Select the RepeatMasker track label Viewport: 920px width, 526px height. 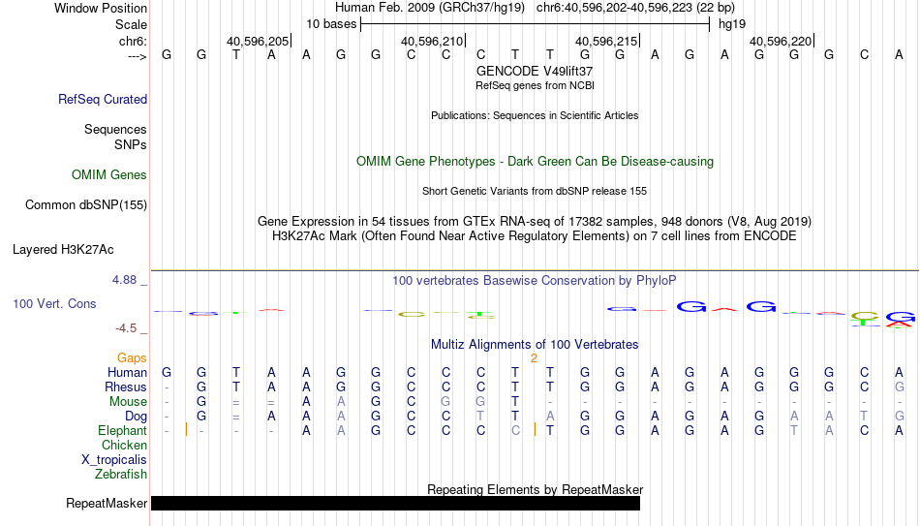pyautogui.click(x=107, y=503)
